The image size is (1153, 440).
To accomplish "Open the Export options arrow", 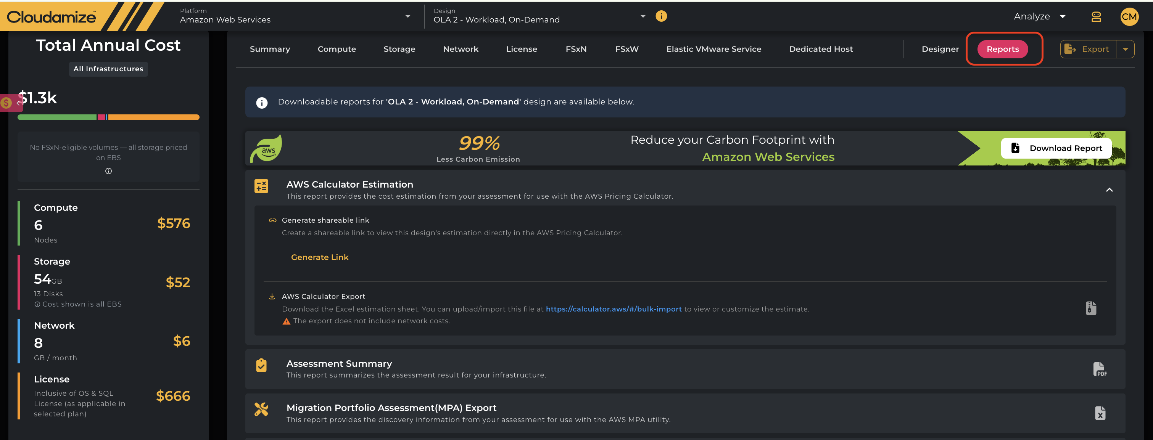I will pyautogui.click(x=1125, y=49).
